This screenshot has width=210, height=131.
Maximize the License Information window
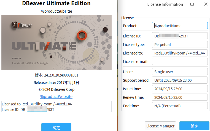[x=192, y=4]
